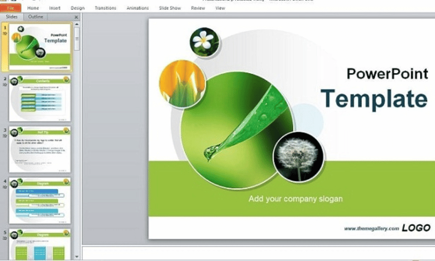
Task: Click the 'PowerPoint' title text on slide
Action: coord(387,74)
